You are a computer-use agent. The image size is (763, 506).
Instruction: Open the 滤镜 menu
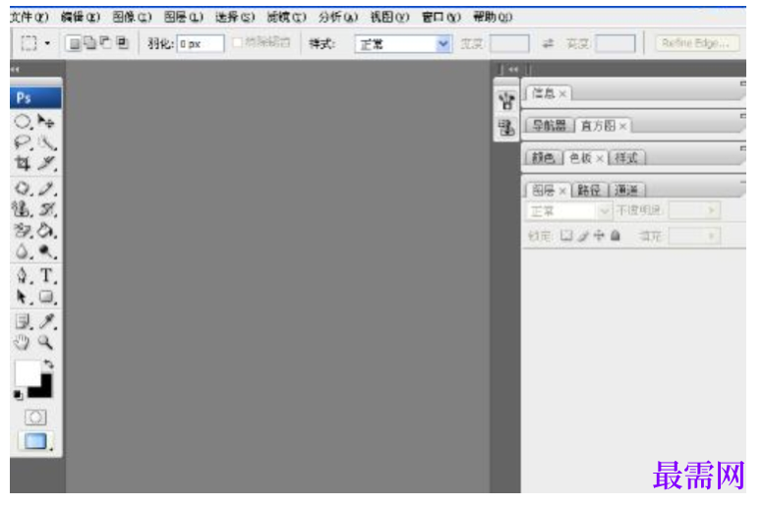(x=286, y=17)
